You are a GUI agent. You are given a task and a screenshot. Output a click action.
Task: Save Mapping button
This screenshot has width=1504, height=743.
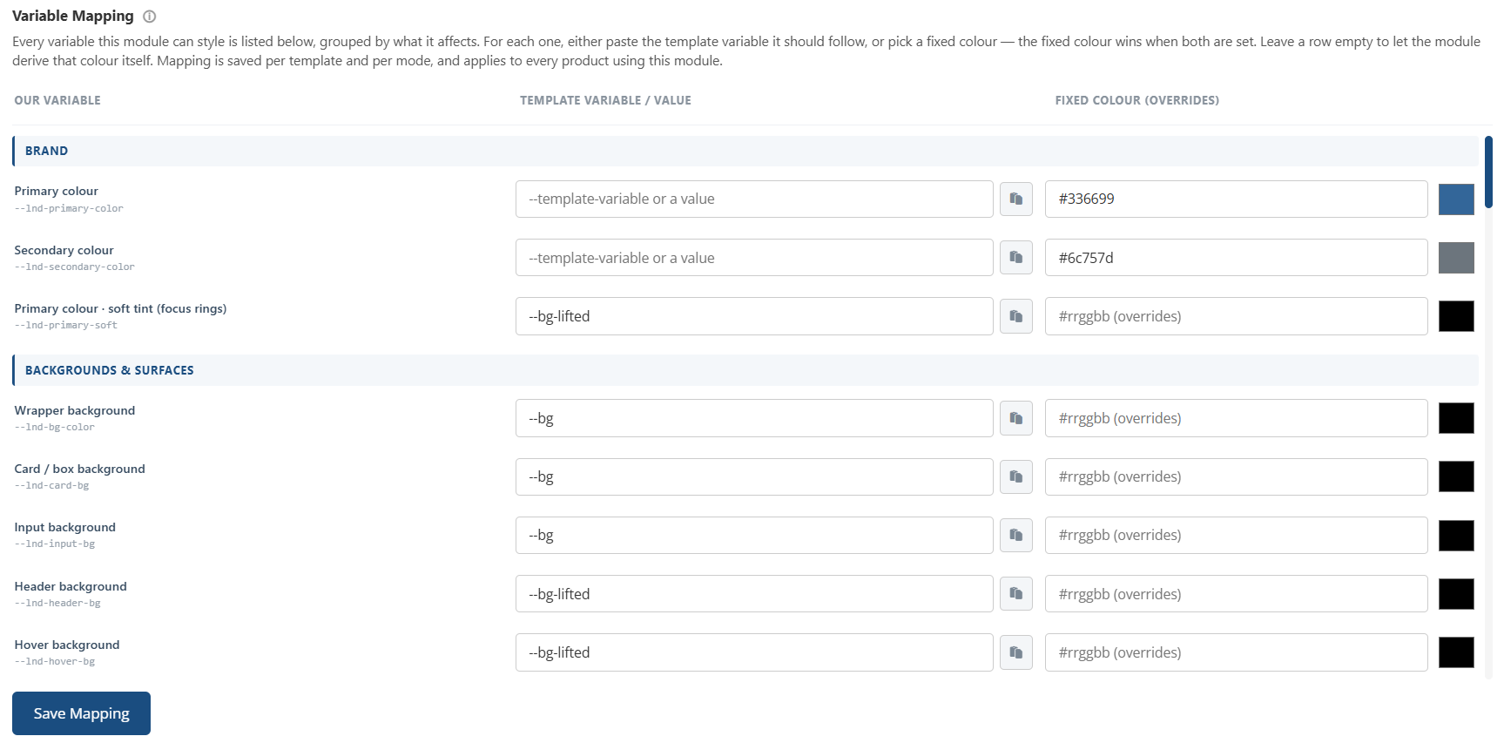[x=81, y=713]
